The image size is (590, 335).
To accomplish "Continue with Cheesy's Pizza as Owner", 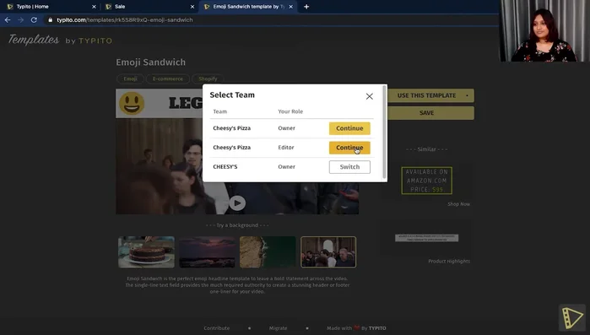I will [349, 128].
